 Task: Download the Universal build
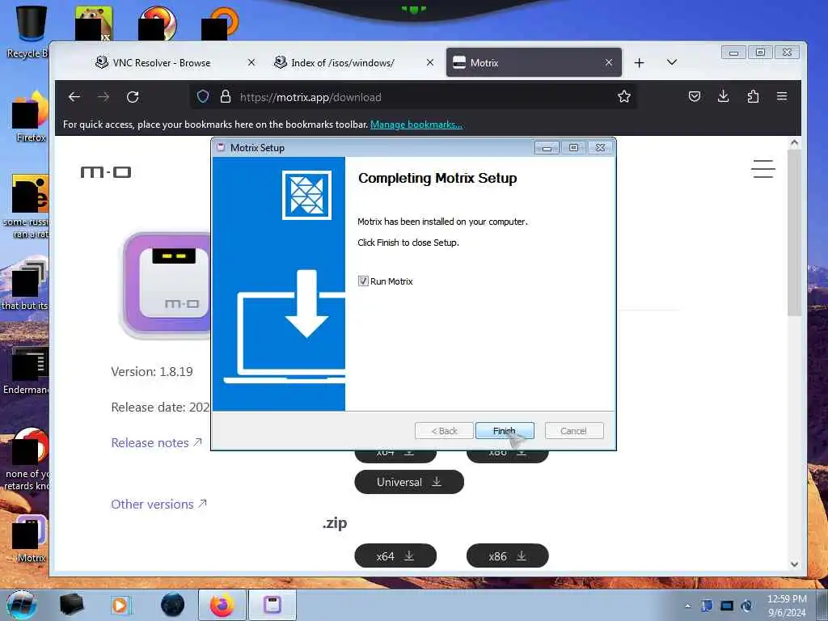coord(409,482)
